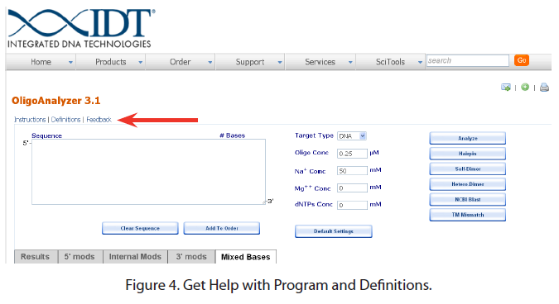Open the Services menu
559x304 pixels.
[x=320, y=62]
